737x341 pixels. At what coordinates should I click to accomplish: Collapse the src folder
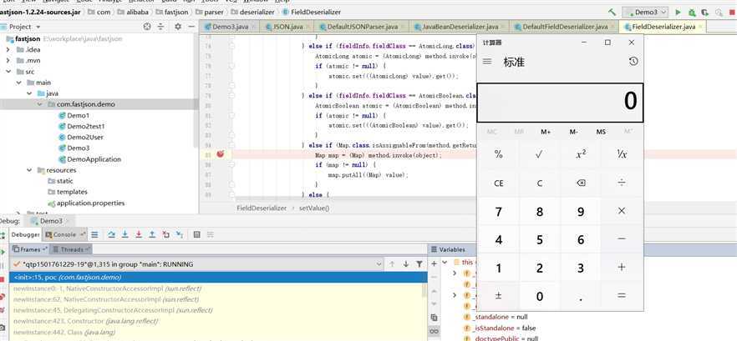[8, 72]
